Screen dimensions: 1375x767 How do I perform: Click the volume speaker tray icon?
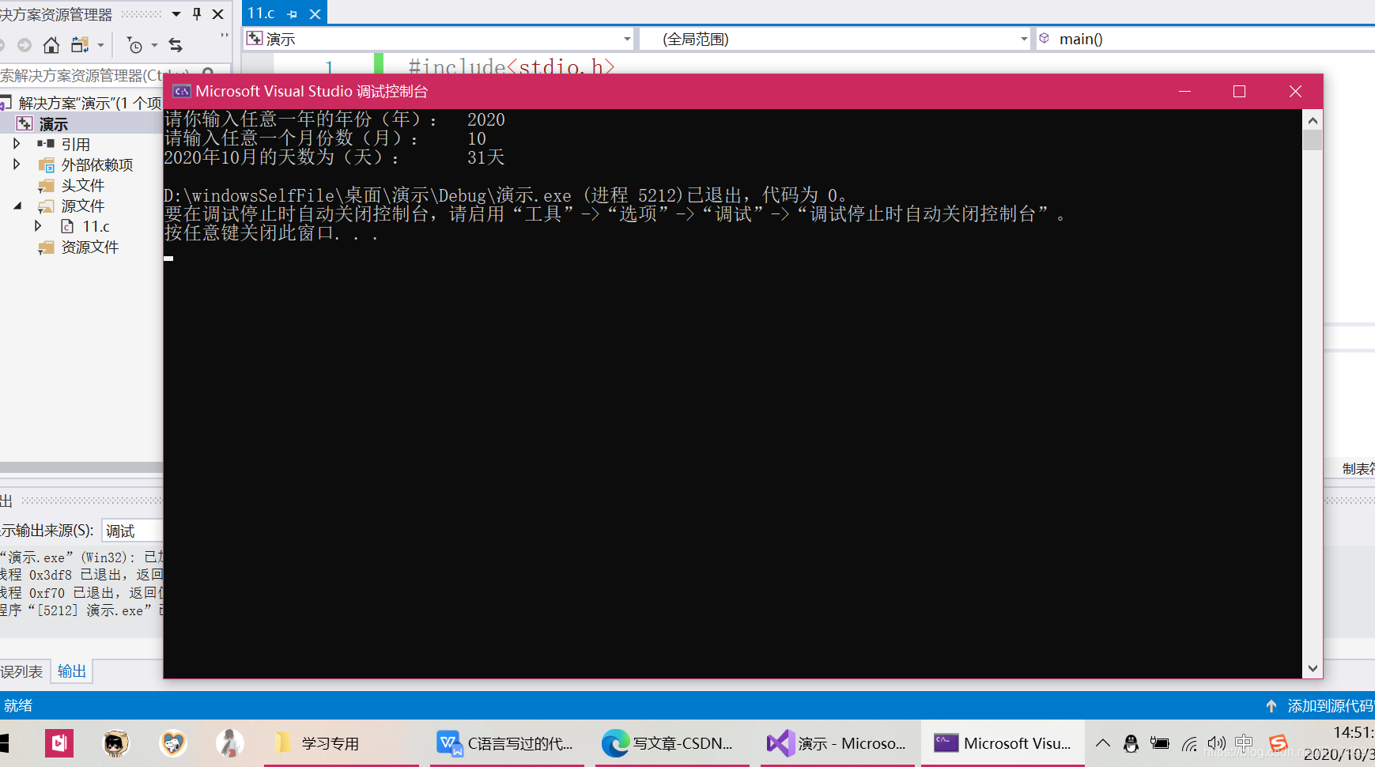(1217, 743)
